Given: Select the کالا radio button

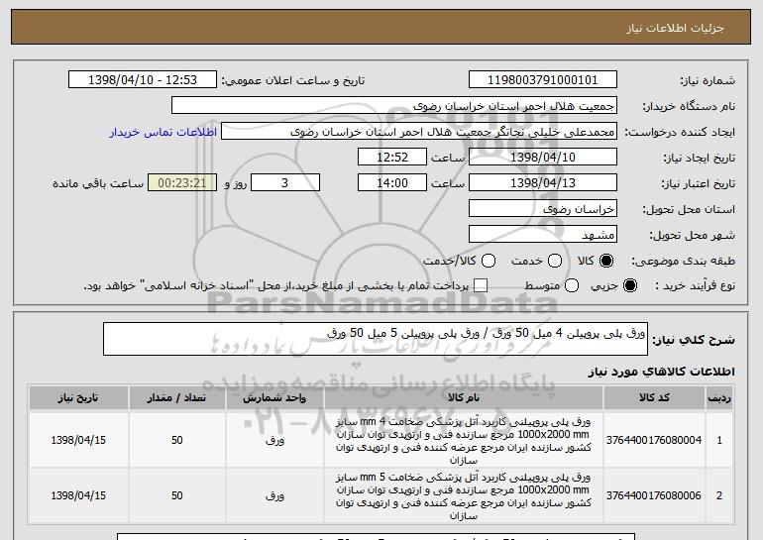Looking at the screenshot, I should coord(606,261).
